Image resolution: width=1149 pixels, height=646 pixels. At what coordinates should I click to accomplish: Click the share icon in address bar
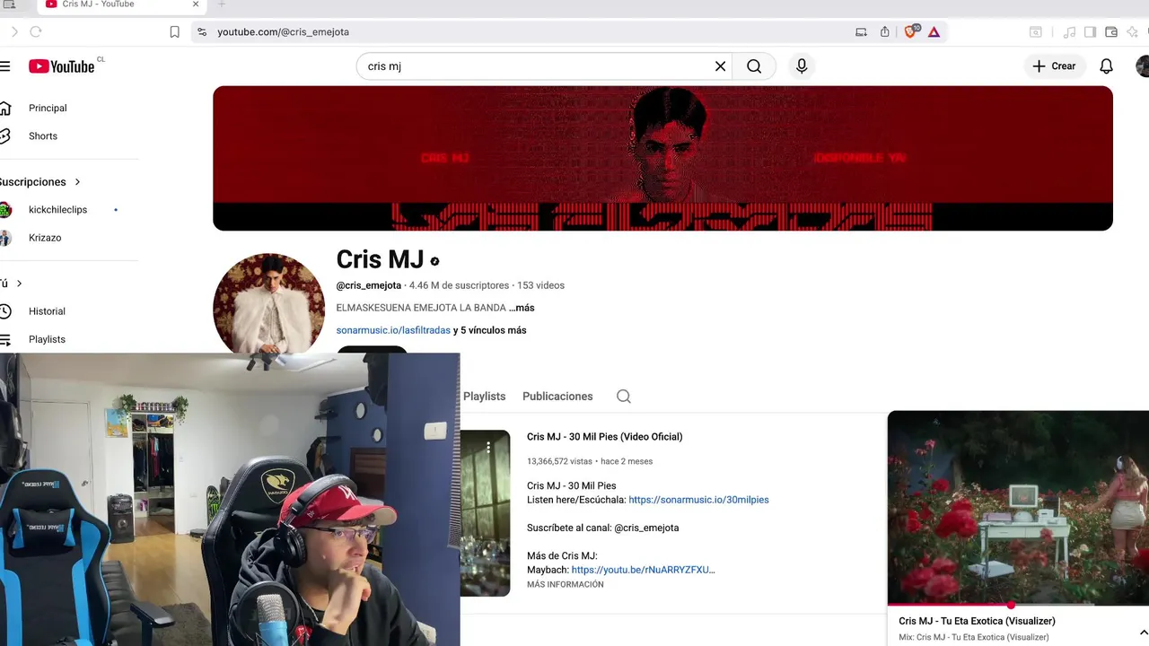885,31
